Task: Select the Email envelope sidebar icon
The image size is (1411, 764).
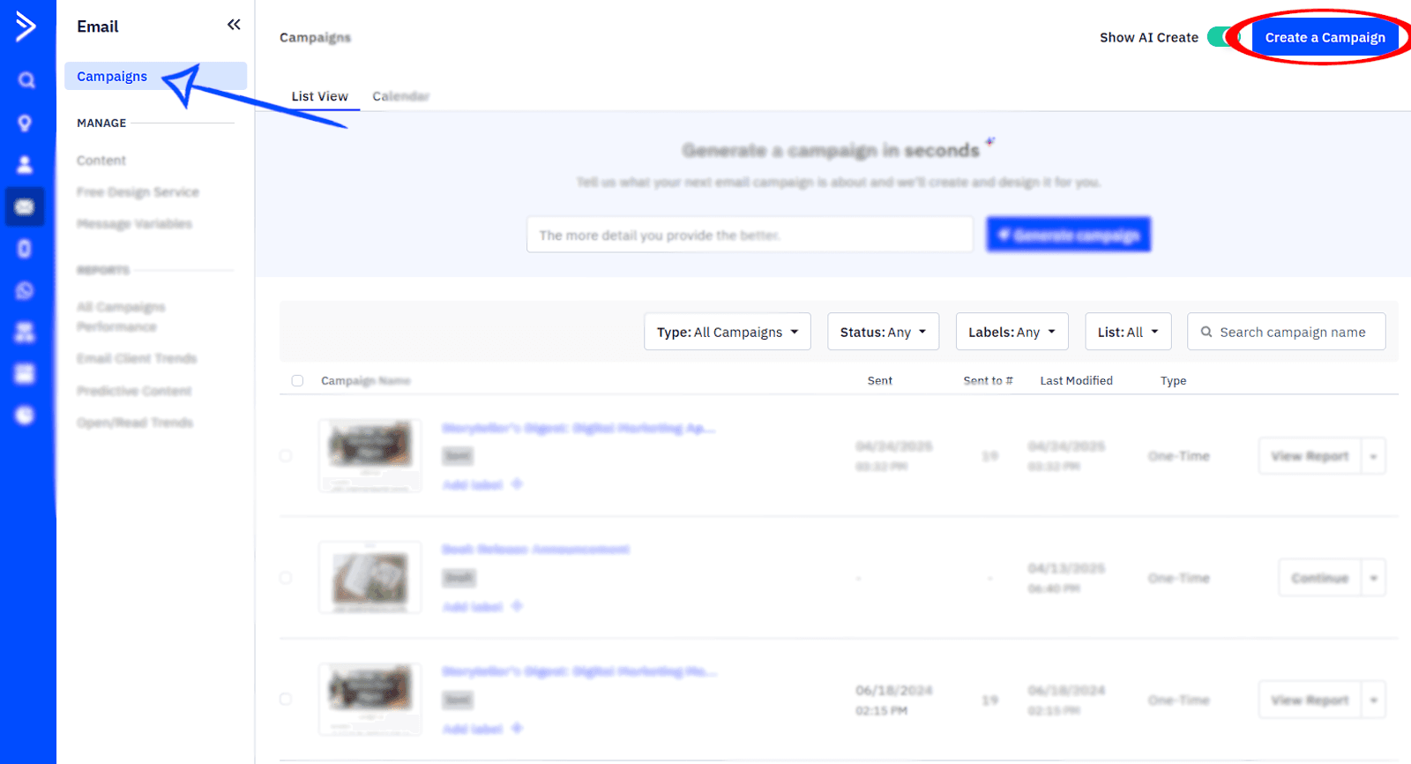Action: (x=25, y=207)
